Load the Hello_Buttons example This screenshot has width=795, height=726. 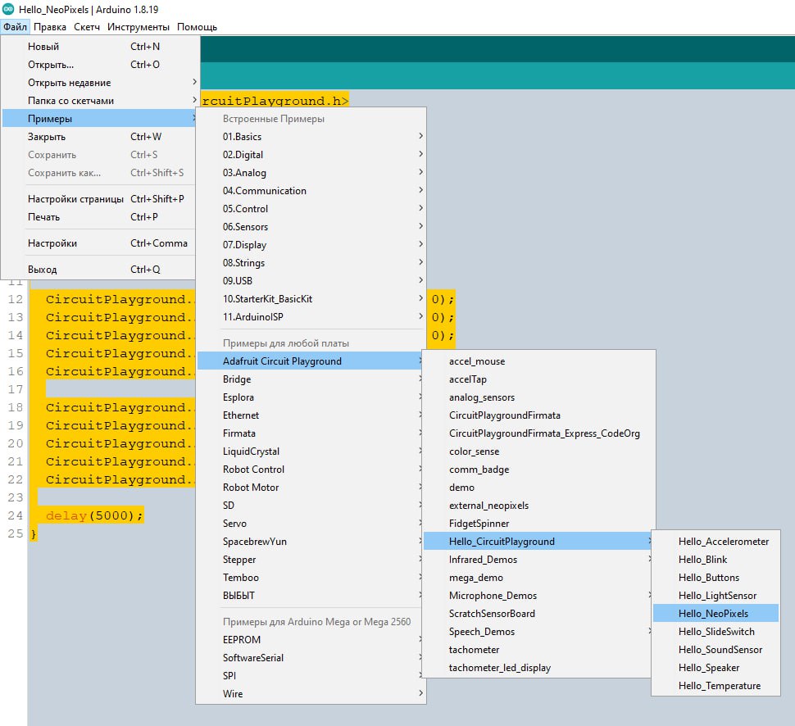(715, 578)
